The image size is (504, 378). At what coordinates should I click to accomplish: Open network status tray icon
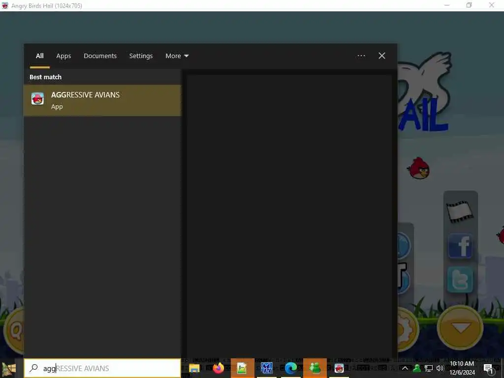tap(429, 368)
